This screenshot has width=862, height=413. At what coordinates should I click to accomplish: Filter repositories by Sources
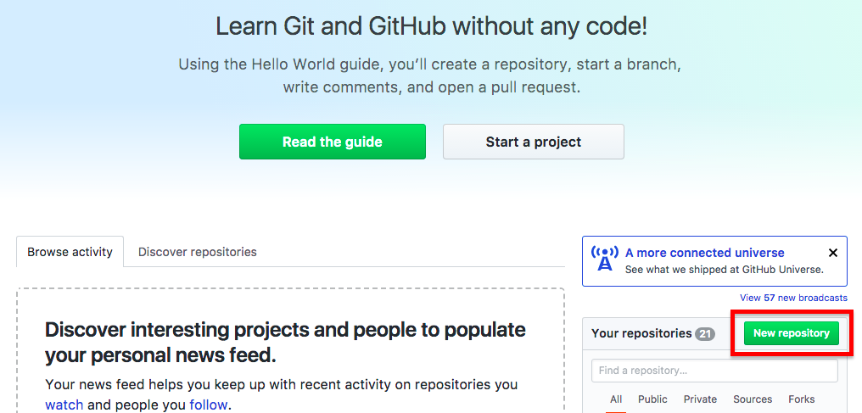point(753,399)
